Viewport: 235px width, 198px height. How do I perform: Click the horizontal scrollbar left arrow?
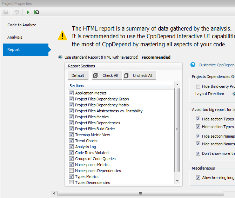[x=54, y=193]
